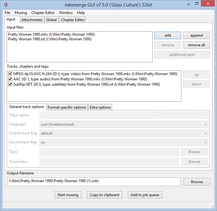
Task: Select the AAC audio track row
Action: [80, 79]
